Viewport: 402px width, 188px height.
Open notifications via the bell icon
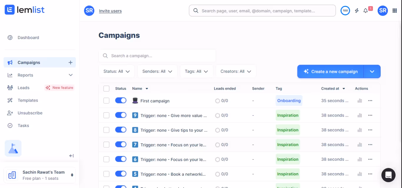coord(365,11)
